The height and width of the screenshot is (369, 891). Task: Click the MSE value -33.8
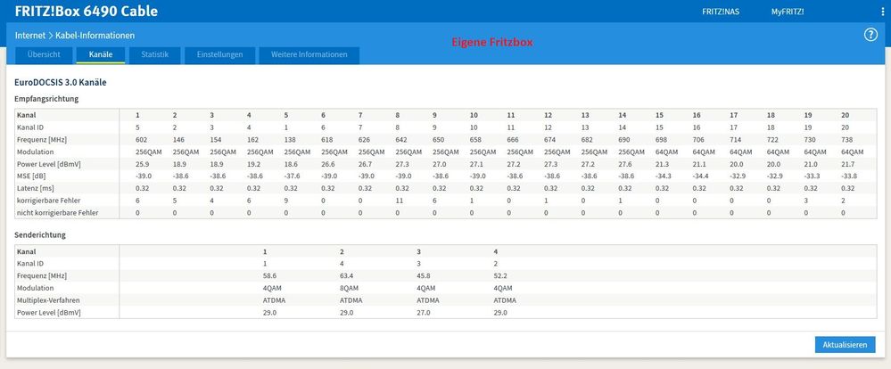pyautogui.click(x=848, y=176)
